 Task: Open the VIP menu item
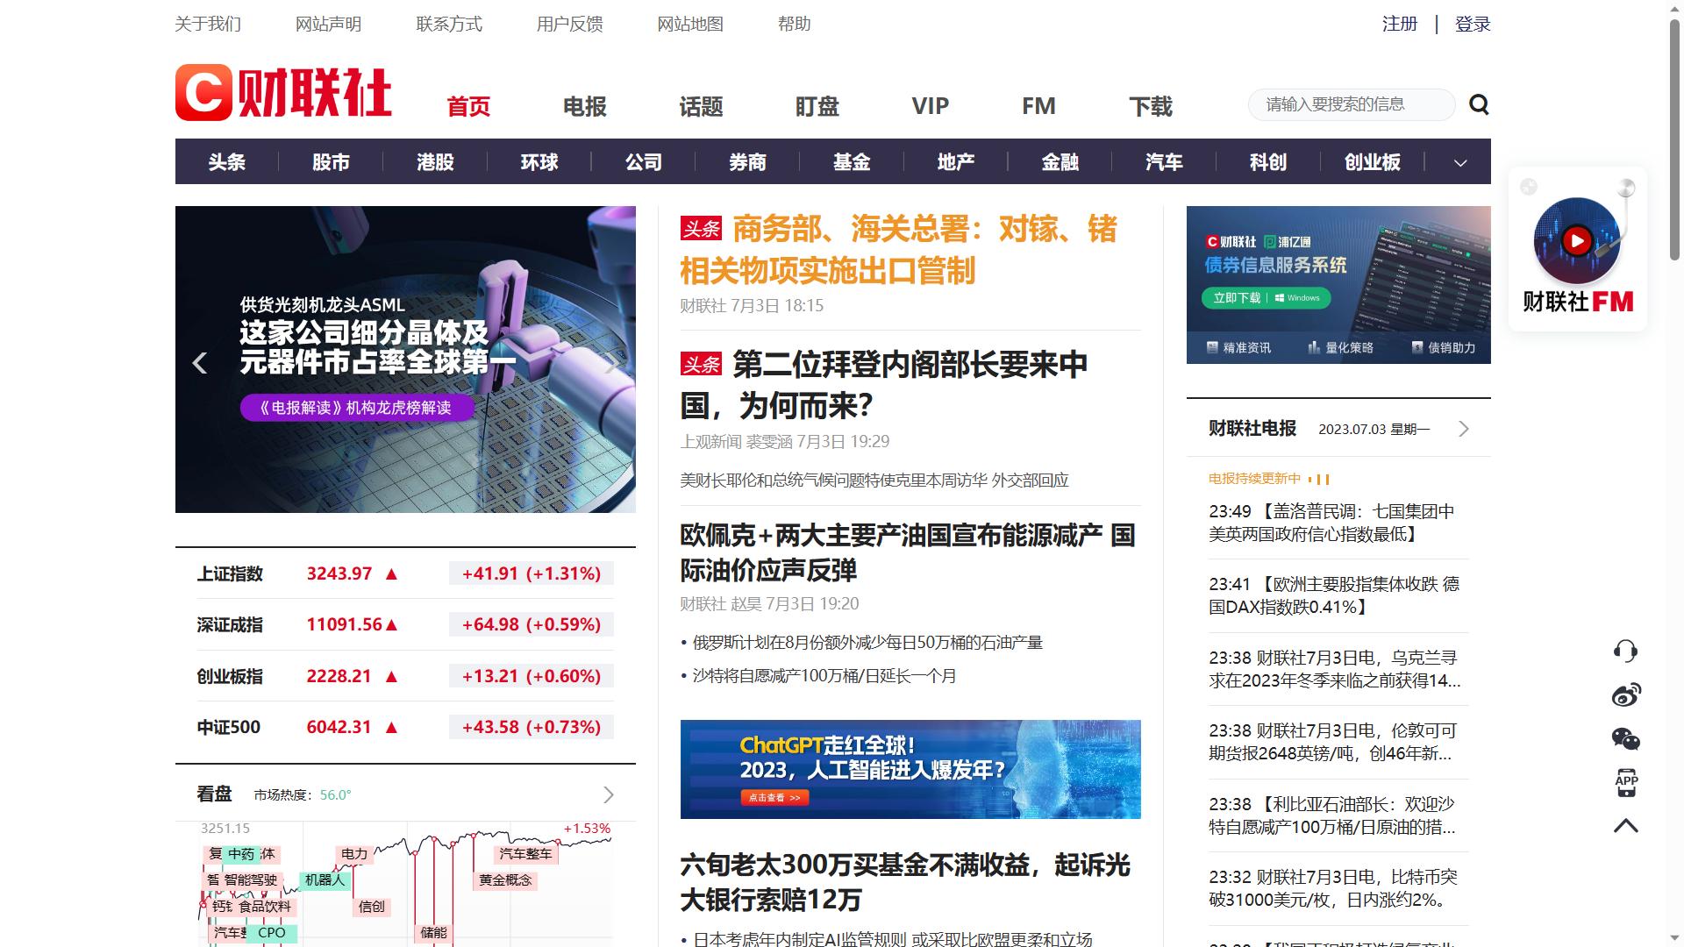(930, 106)
